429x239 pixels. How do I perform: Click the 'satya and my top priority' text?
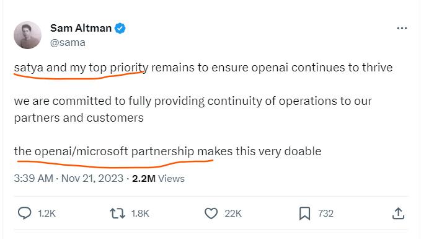point(81,68)
